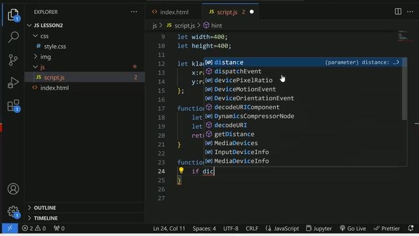Click the unsaved dot on script.js tab
Screen dimensions: 419x236
pos(251,12)
